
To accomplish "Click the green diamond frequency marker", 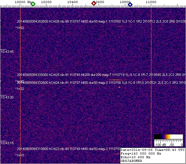I will click(33, 4).
